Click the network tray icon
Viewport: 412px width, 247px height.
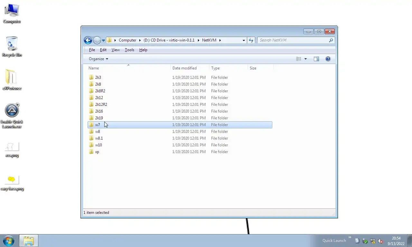tap(373, 241)
